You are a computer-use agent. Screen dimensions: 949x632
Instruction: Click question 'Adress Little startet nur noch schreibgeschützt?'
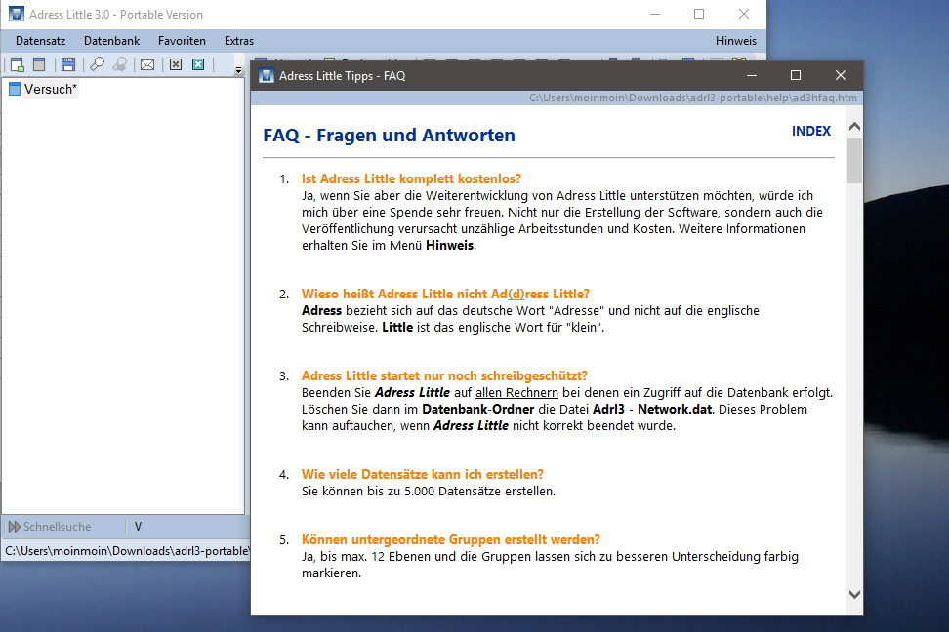pyautogui.click(x=445, y=376)
